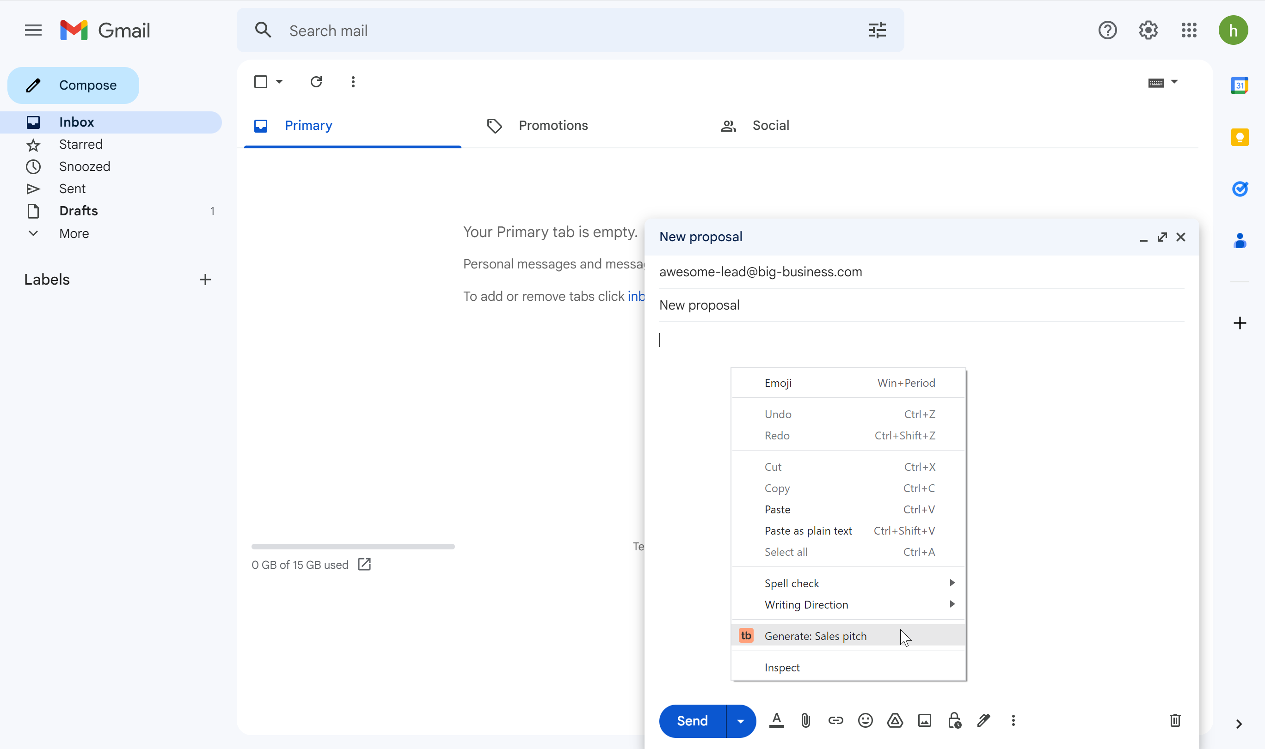This screenshot has width=1265, height=749.
Task: Insert files using Drive
Action: [895, 720]
